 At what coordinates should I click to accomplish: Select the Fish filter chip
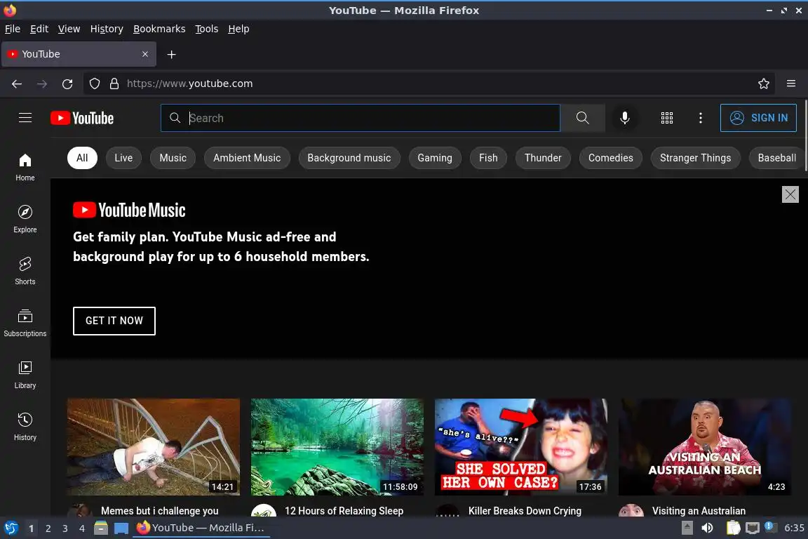tap(488, 158)
